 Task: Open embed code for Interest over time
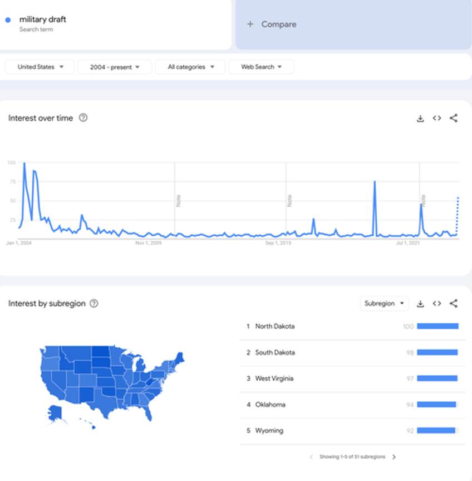437,118
